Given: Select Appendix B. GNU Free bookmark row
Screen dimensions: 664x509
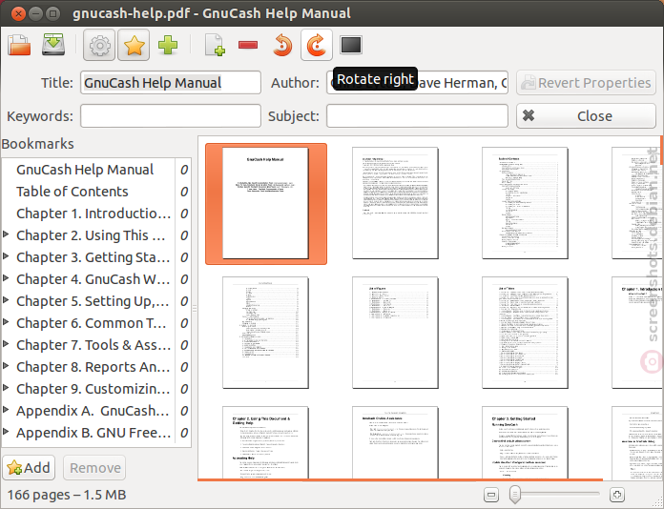Looking at the screenshot, I should tap(96, 433).
